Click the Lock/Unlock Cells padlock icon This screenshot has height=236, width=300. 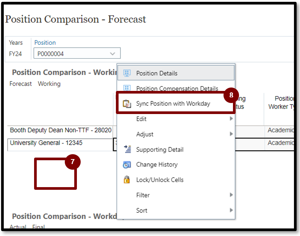(127, 180)
